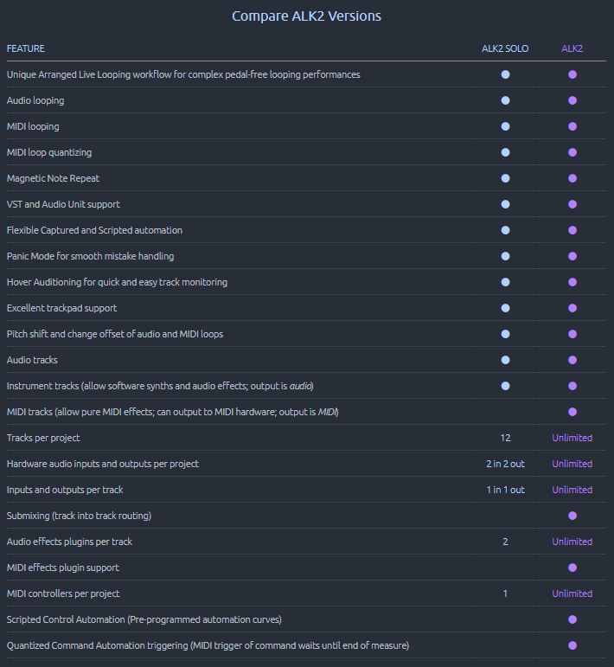Click ALK2 SOLO dot for Excellent trackpad support
The height and width of the screenshot is (667, 614).
pos(505,308)
